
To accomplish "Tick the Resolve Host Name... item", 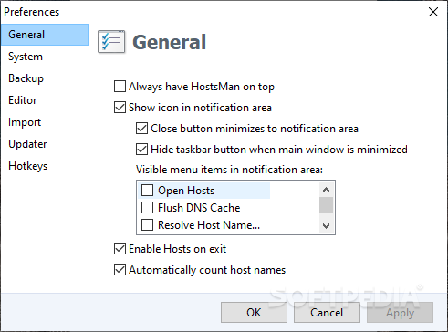I will click(x=147, y=225).
